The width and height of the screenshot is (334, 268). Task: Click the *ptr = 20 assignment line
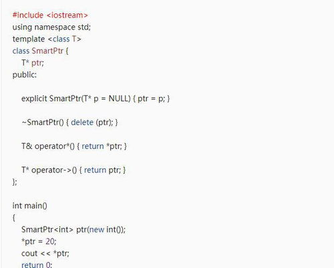click(x=39, y=241)
